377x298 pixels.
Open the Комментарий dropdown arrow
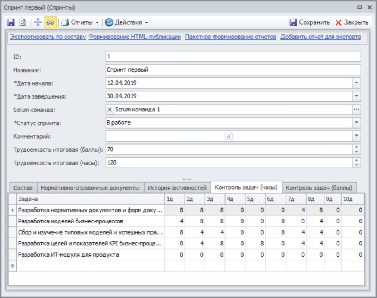pyautogui.click(x=356, y=136)
